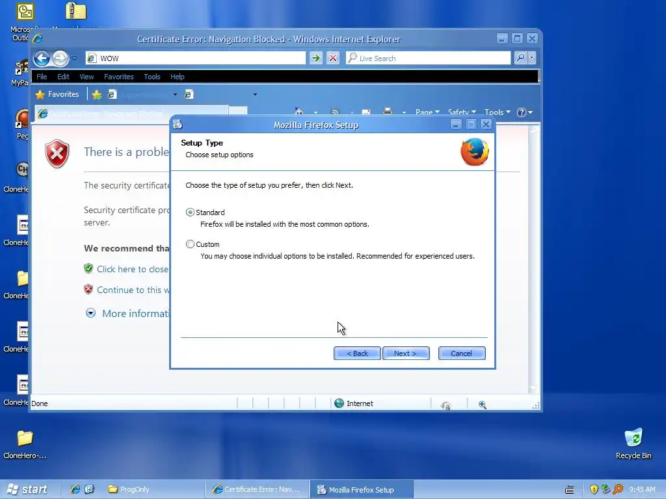The width and height of the screenshot is (666, 499).
Task: Switch to Mozilla Firefox Setup taskbar button
Action: 361,489
